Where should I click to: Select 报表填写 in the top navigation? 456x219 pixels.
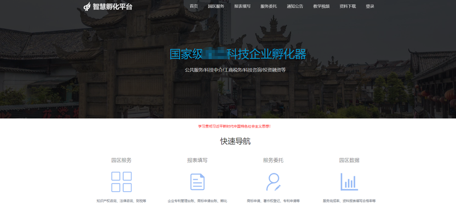(242, 6)
